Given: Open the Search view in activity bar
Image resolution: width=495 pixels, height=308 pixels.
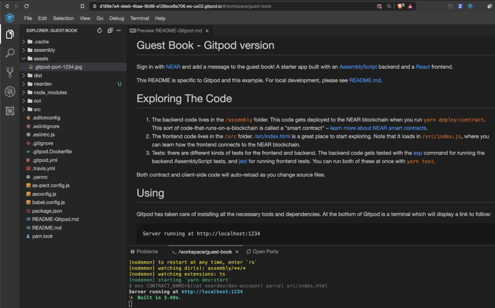Looking at the screenshot, I should [x=10, y=53].
